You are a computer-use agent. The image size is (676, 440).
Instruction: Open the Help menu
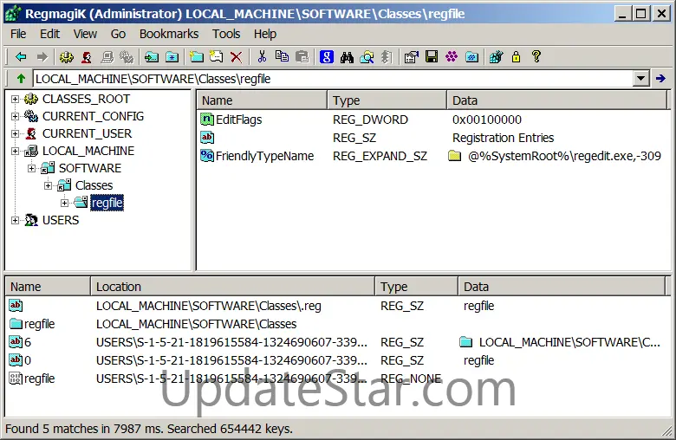pyautogui.click(x=264, y=34)
